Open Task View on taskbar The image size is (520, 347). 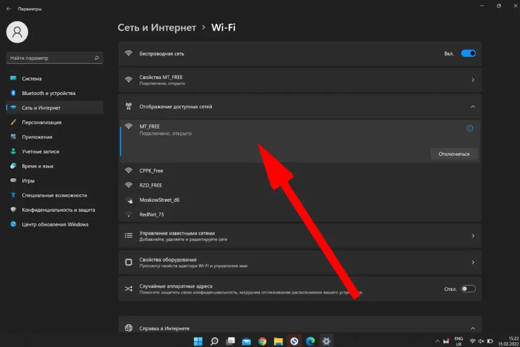click(231, 341)
